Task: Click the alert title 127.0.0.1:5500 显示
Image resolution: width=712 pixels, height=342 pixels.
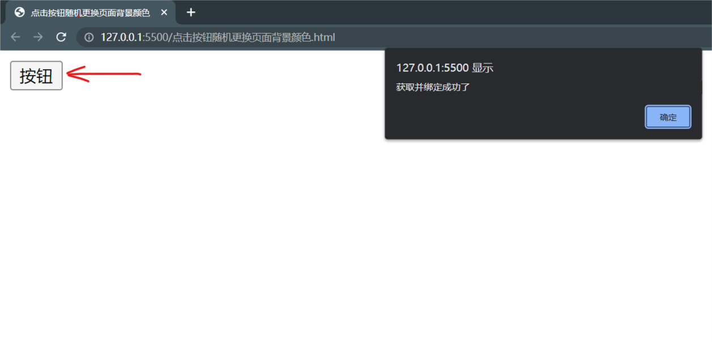Action: (445, 68)
